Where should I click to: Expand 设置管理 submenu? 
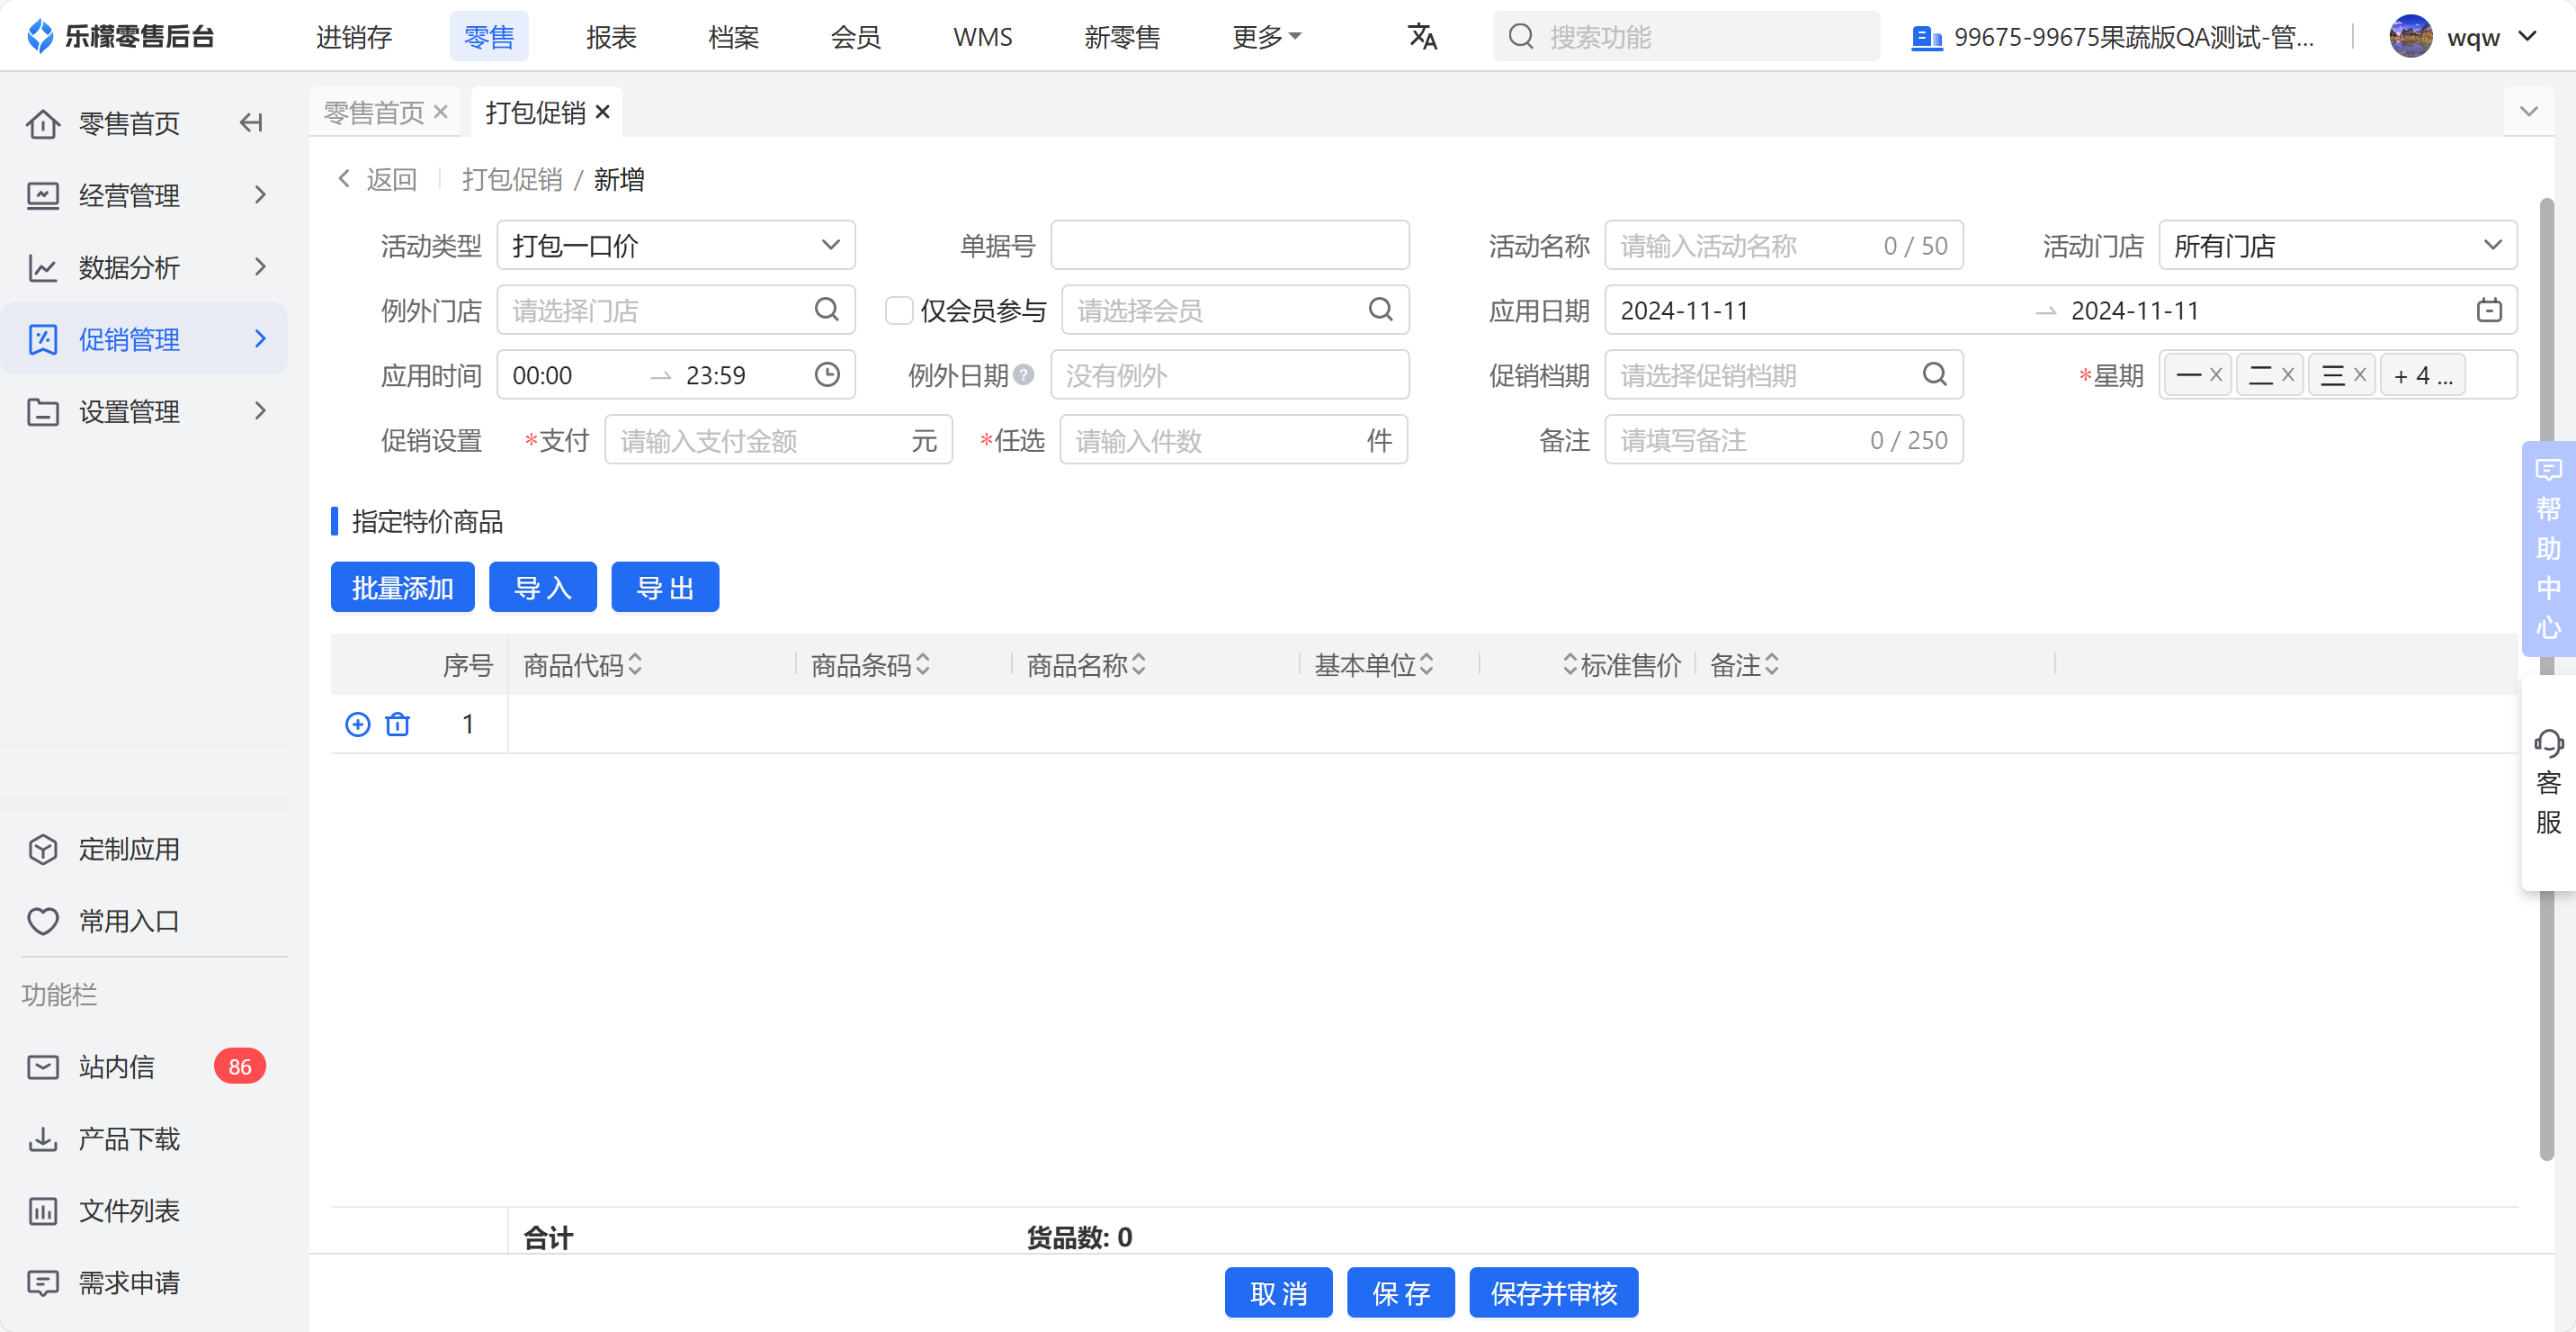coord(260,411)
